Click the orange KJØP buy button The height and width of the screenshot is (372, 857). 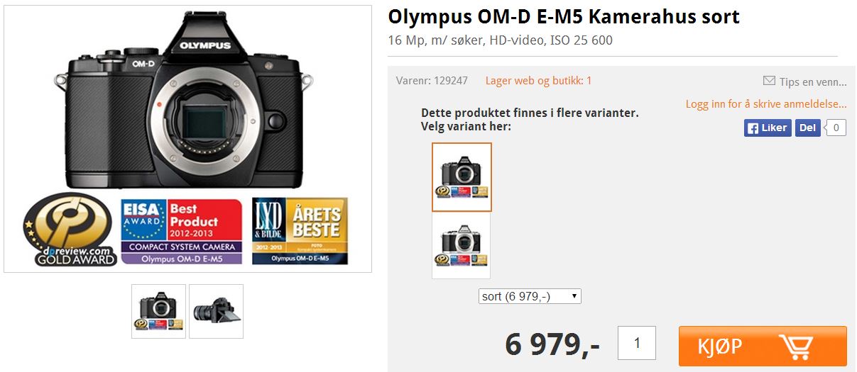coord(763,346)
